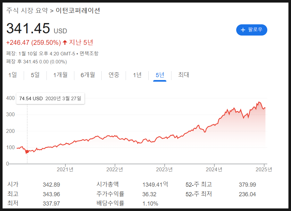The width and height of the screenshot is (291, 211).
Task: Select the 5일 range tab
Action: click(x=35, y=75)
